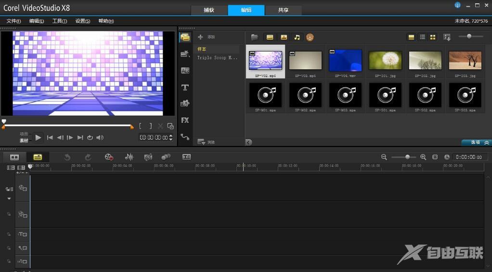The height and width of the screenshot is (272, 492).
Task: Switch to the 共享 (Share) tab
Action: coord(284,10)
